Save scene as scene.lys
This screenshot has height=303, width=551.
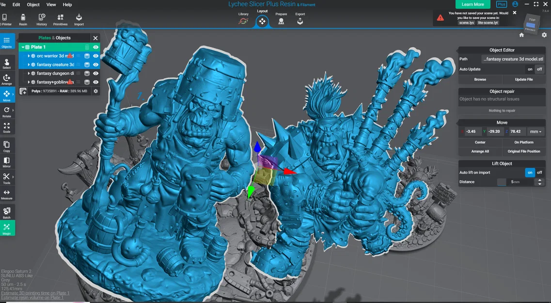(466, 22)
